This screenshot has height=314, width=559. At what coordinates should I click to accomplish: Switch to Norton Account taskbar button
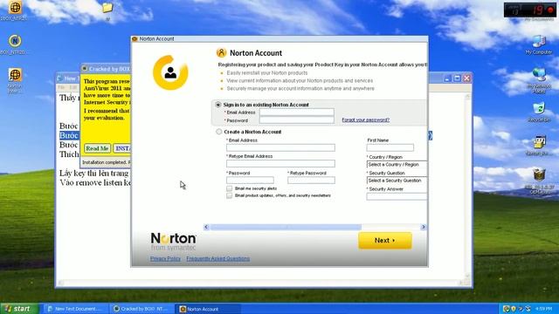208,309
